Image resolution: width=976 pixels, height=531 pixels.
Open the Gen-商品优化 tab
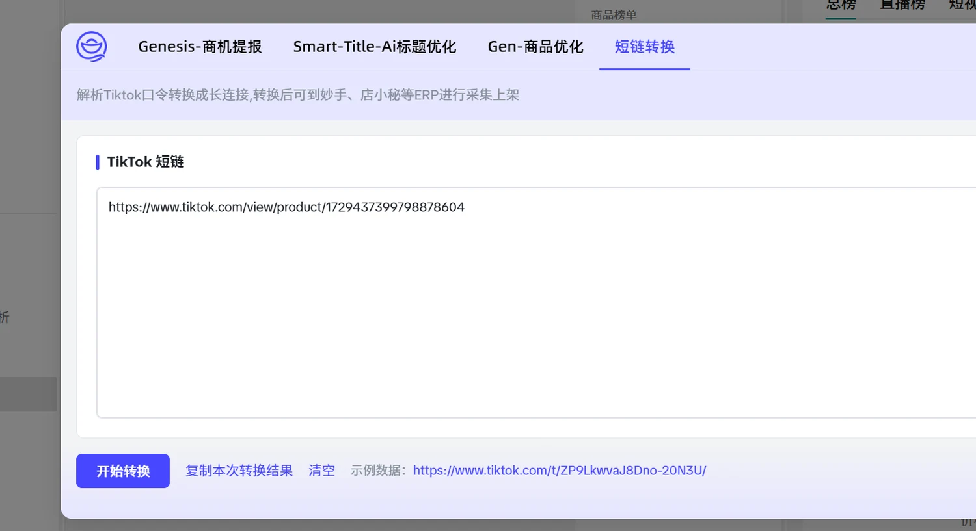[535, 47]
